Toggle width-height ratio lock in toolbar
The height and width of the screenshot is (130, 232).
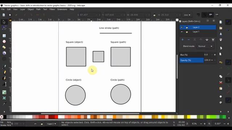154,15
